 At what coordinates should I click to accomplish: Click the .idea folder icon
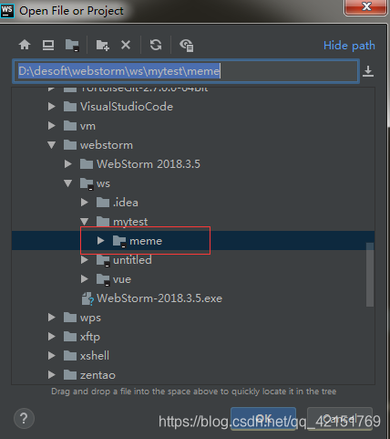(x=103, y=203)
